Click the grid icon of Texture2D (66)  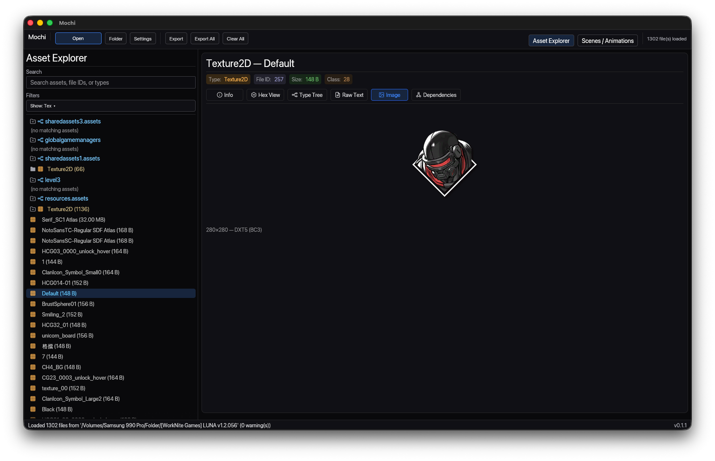[x=41, y=169]
